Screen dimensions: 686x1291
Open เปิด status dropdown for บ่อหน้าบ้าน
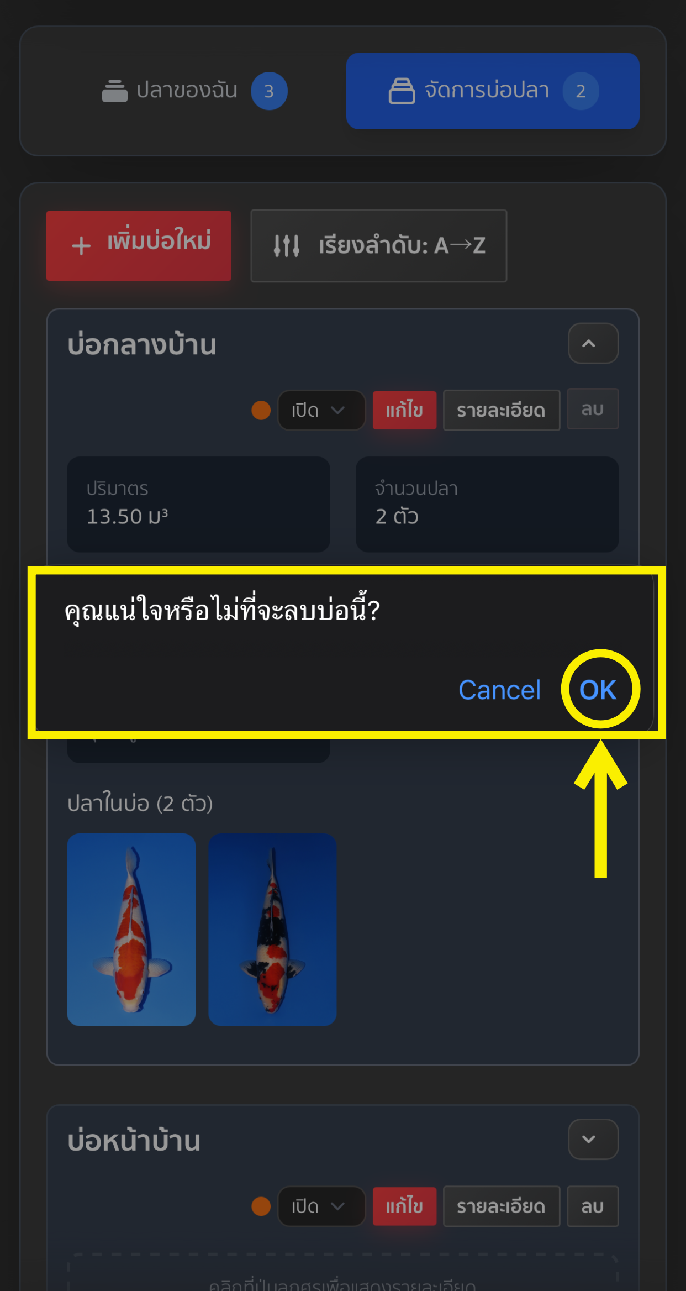click(x=321, y=1206)
